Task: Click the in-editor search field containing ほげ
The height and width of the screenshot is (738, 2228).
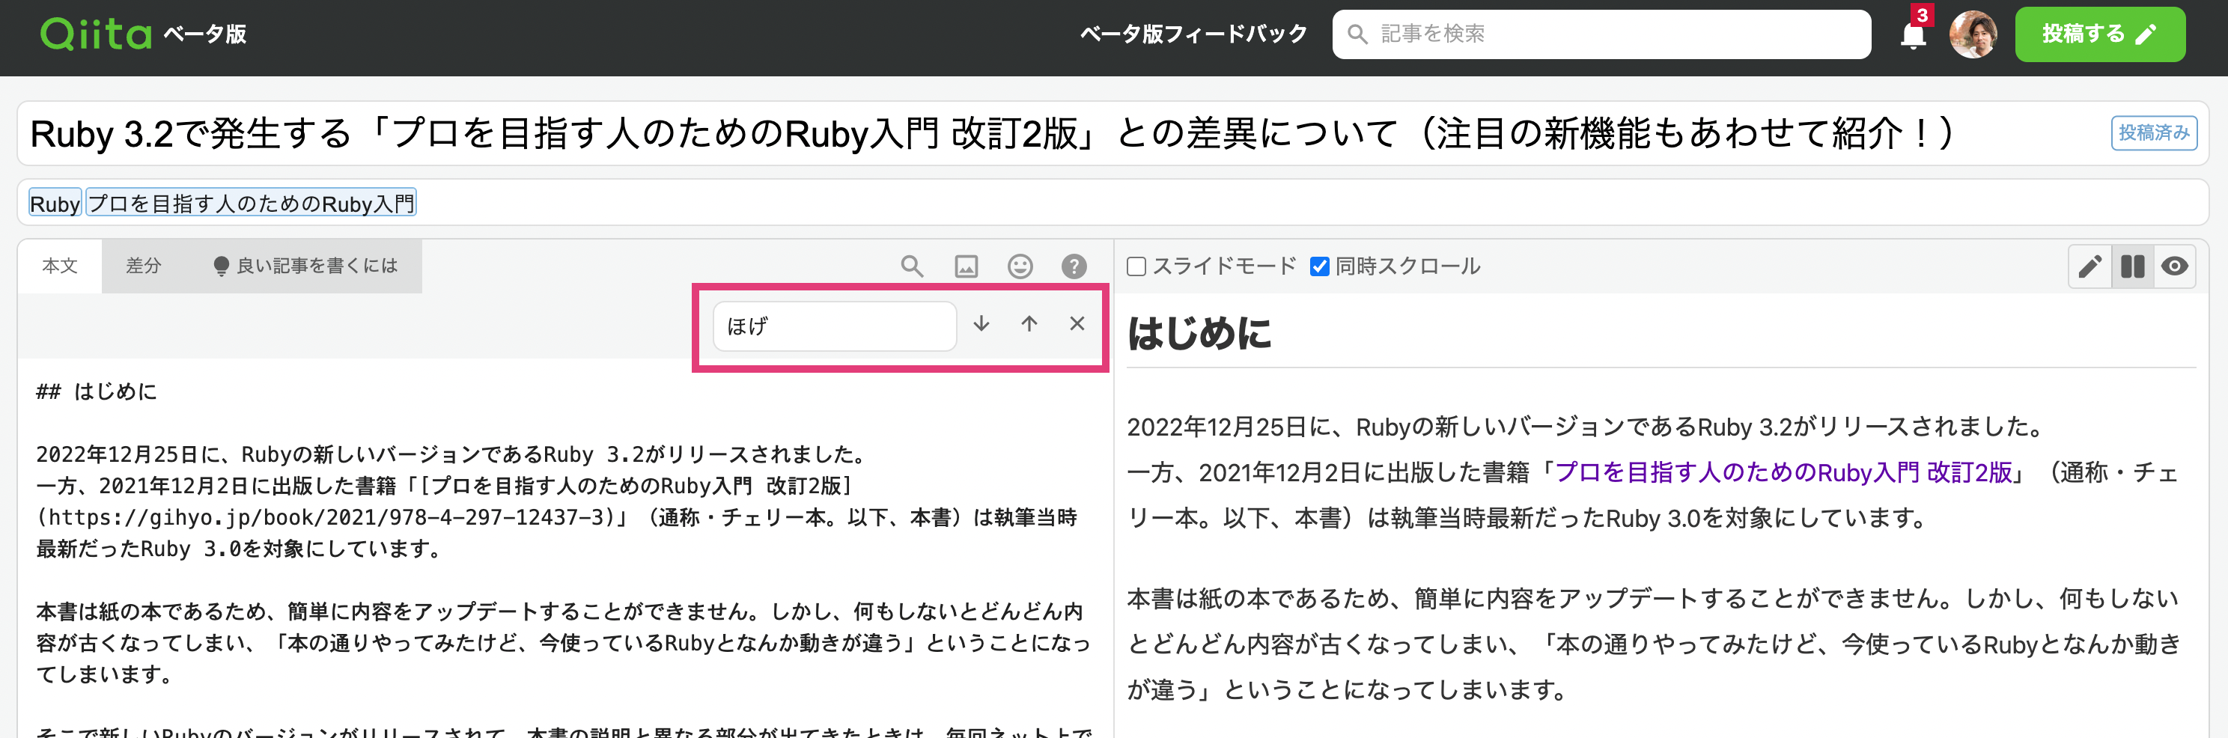Action: 834,326
